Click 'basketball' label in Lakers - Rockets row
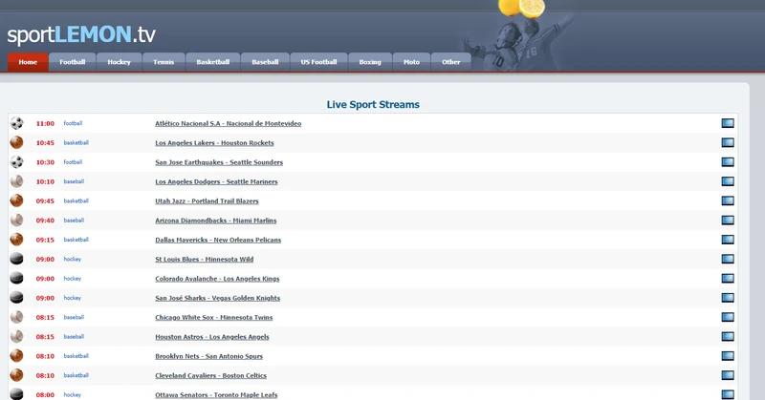Screen dimensions: 765x400 pyautogui.click(x=76, y=143)
